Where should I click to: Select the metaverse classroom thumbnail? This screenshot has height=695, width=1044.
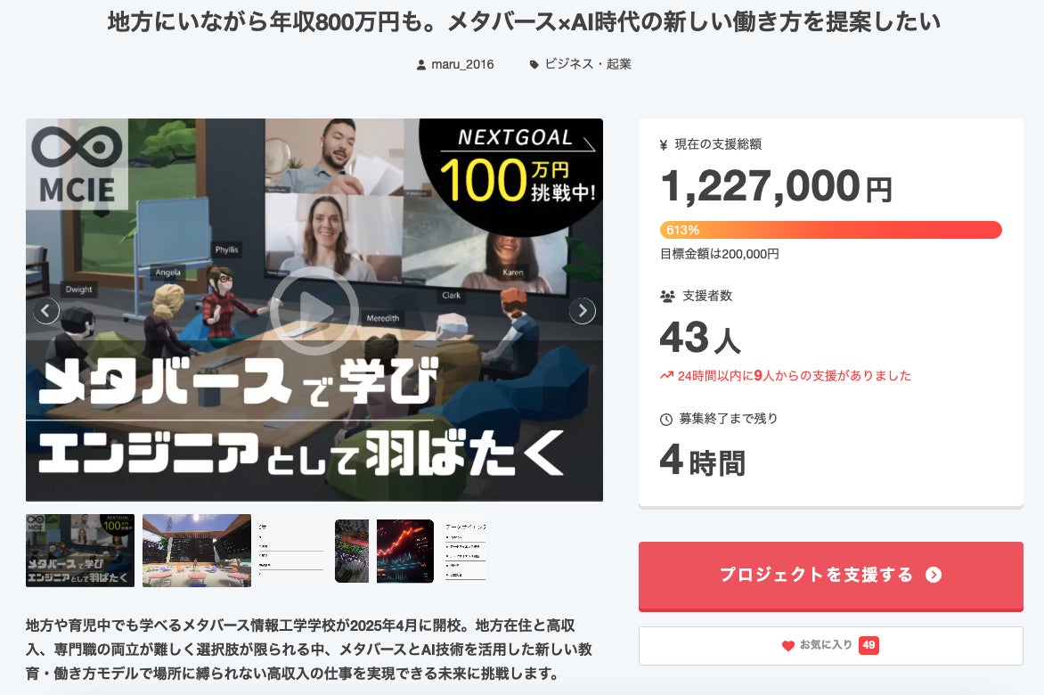196,551
